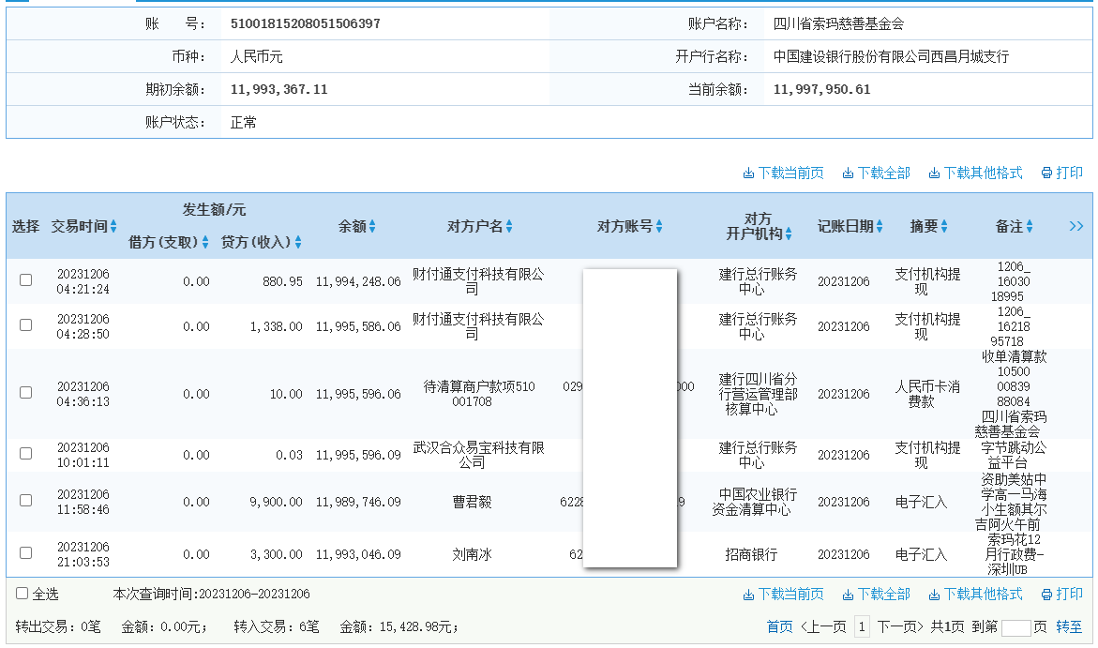This screenshot has height=648, width=1098.
Task: Click 选择 column header
Action: tap(26, 226)
